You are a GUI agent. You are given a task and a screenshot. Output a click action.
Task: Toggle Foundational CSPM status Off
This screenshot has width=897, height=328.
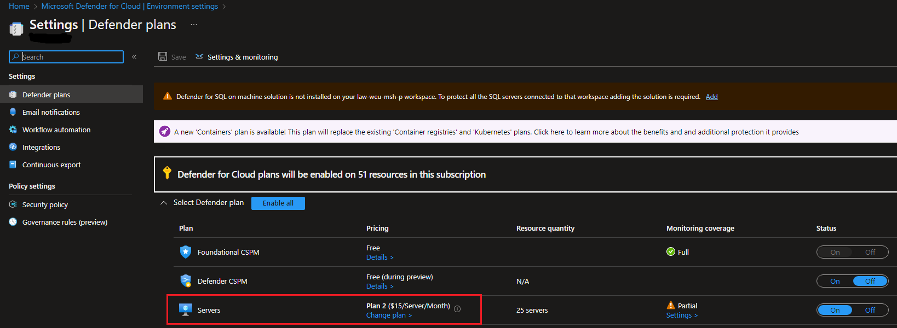870,252
